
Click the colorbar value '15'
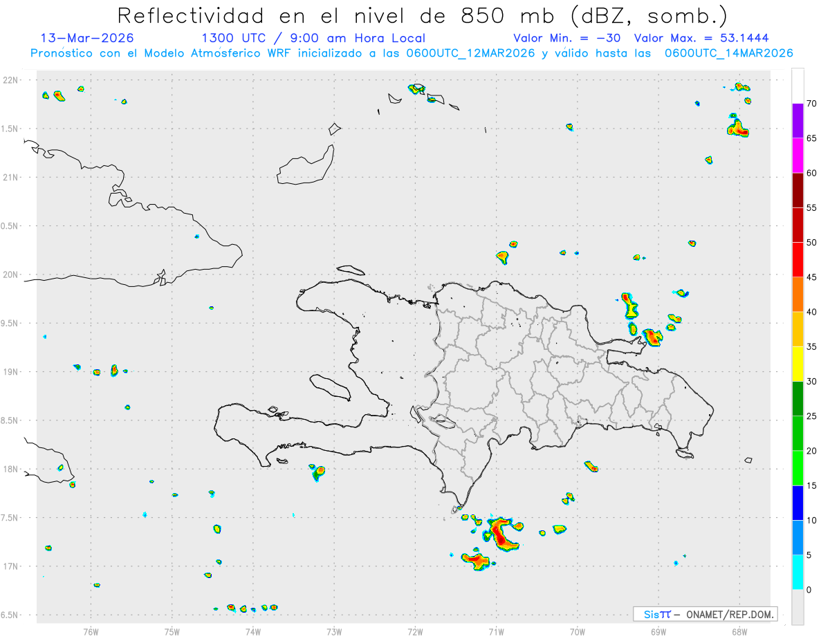click(812, 485)
